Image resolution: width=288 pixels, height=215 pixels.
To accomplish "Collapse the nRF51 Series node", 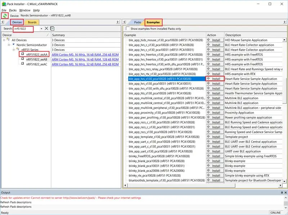I will tap(14, 50).
